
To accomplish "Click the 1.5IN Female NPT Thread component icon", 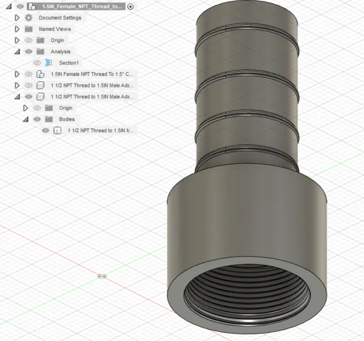I will [41, 74].
